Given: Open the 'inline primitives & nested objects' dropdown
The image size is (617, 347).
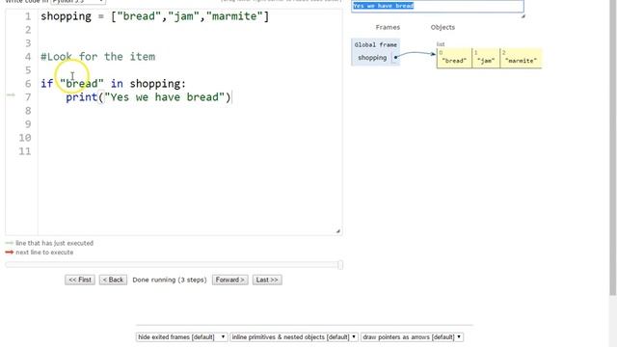Looking at the screenshot, I should (x=293, y=337).
